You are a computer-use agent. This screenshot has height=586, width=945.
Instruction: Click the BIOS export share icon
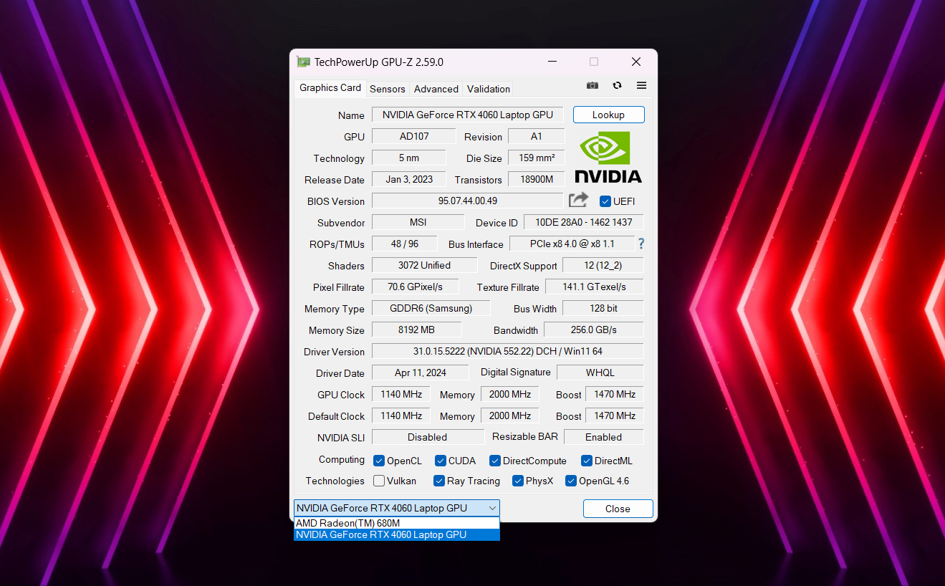(x=578, y=200)
